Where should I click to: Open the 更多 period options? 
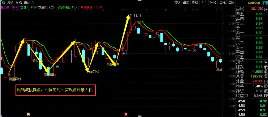[27, 2]
